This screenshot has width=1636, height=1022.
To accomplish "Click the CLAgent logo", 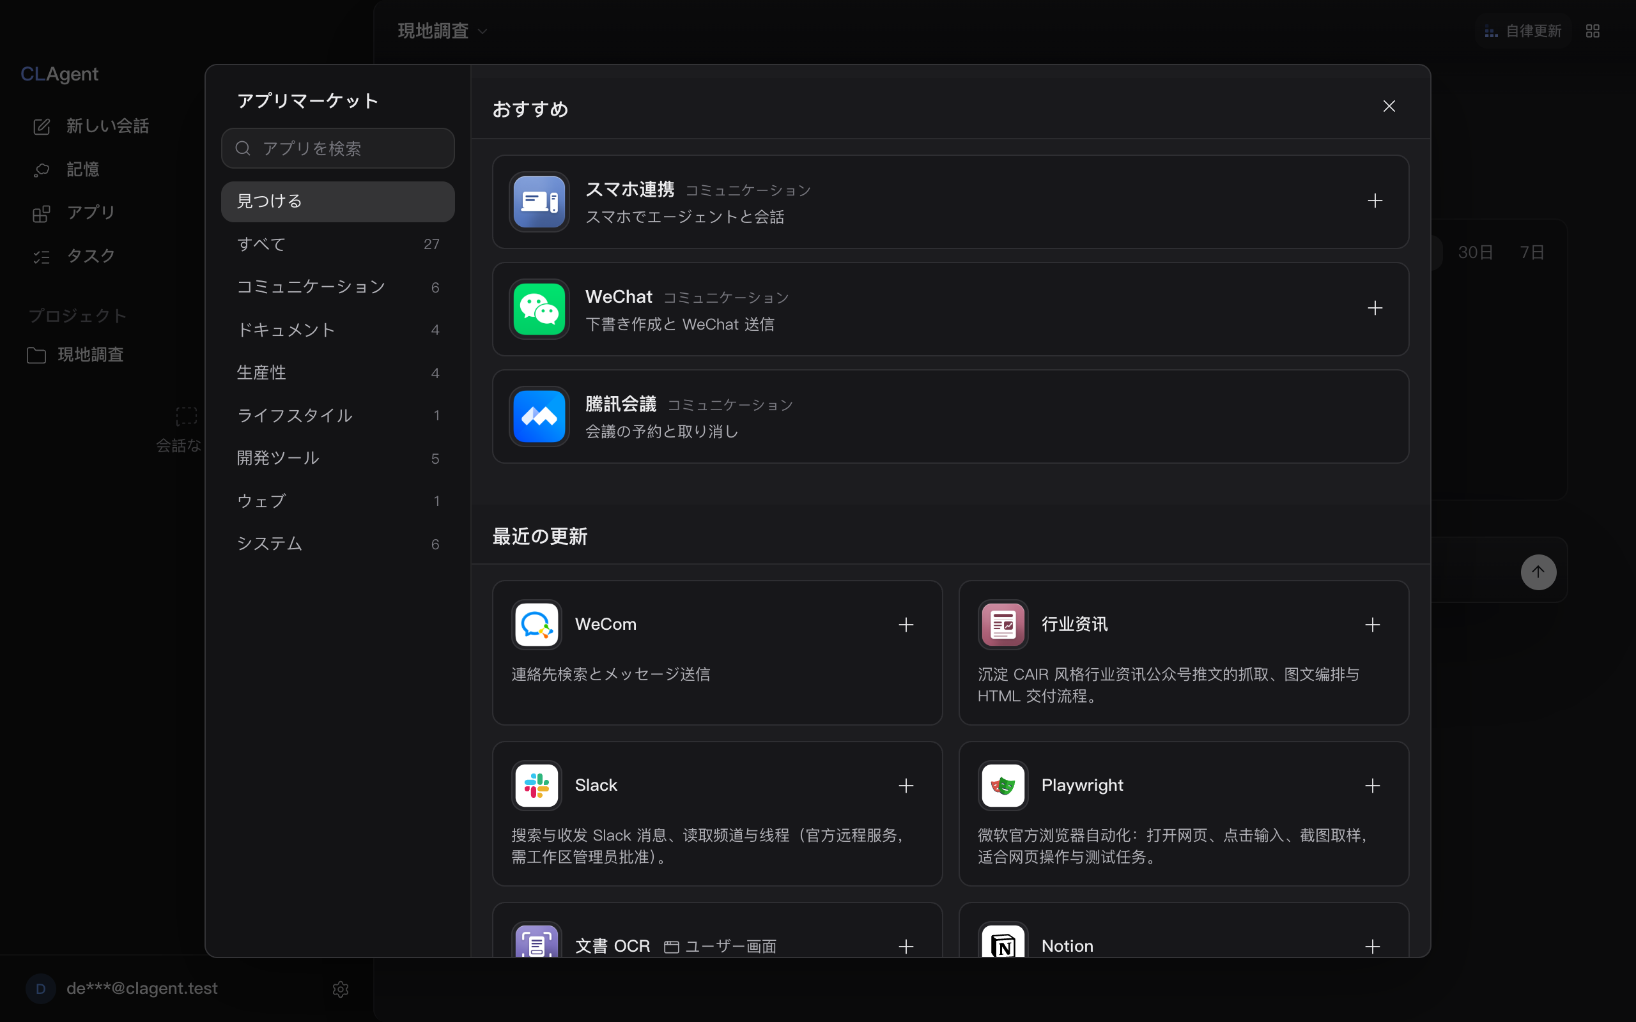I will click(x=59, y=74).
